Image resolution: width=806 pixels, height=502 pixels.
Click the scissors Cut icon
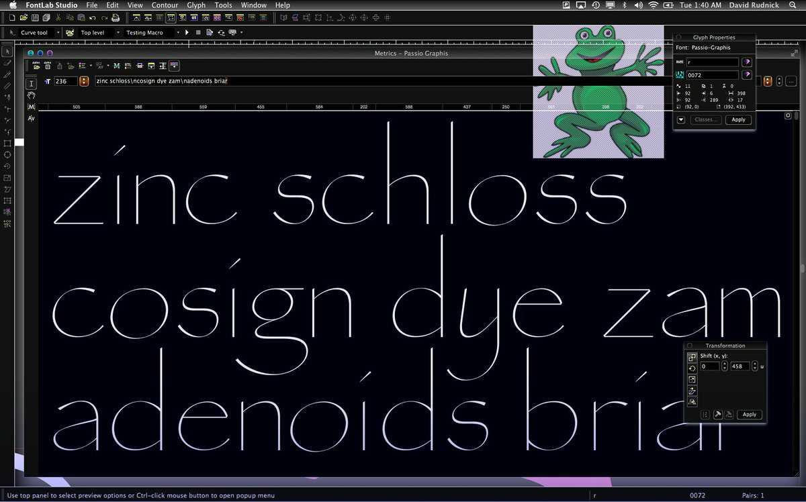[x=58, y=17]
